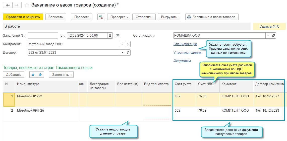Screen dimensions: 287x141
Task: Click the Заявление № input field
Action: click(x=43, y=35)
